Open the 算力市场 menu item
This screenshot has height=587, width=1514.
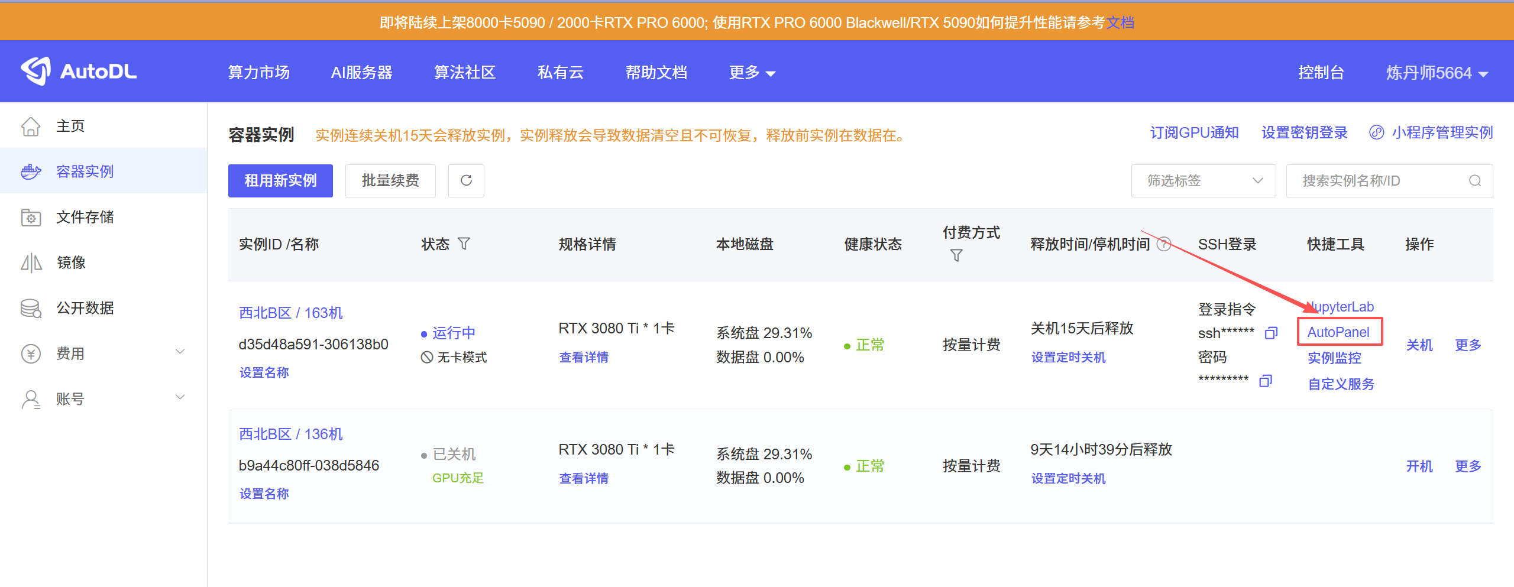[258, 72]
